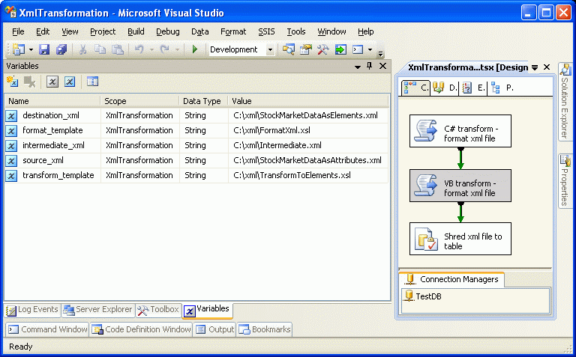Expand the Solution Explorer side tab

[565, 101]
